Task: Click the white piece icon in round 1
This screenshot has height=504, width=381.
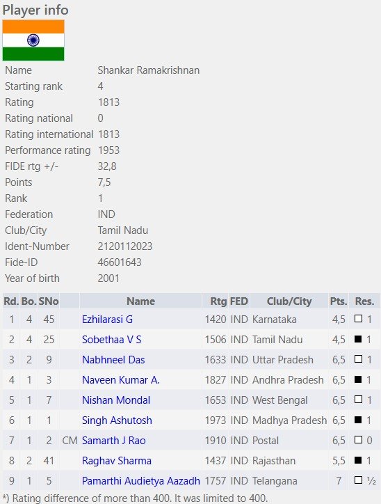Action: [x=358, y=319]
